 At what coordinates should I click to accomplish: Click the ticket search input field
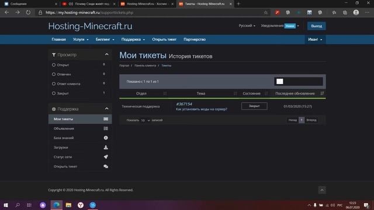pyautogui.click(x=299, y=82)
